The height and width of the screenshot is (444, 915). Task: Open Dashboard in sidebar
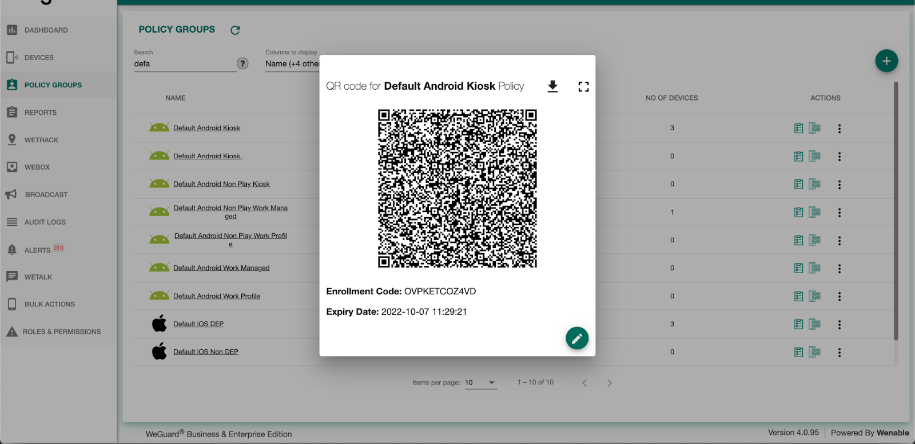point(58,30)
